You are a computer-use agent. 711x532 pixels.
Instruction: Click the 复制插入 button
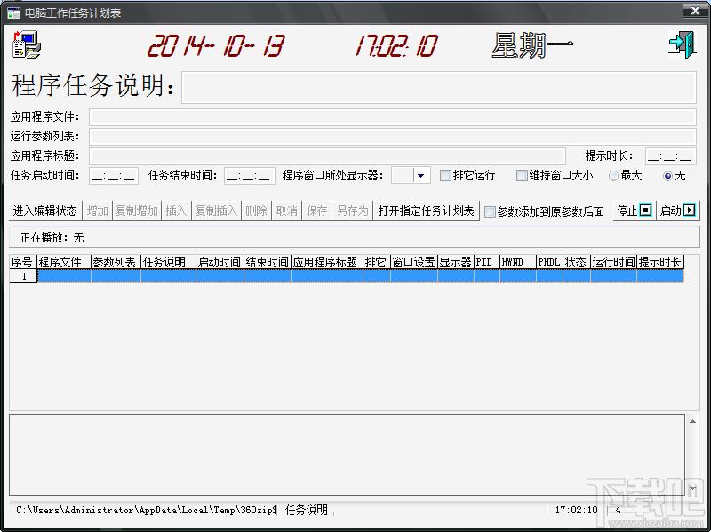pyautogui.click(x=216, y=210)
